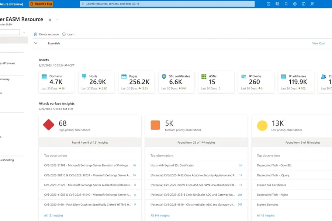
Task: Select CVE-2023-21529 Exchange Server Authenticated Remote row
Action: click(x=90, y=185)
